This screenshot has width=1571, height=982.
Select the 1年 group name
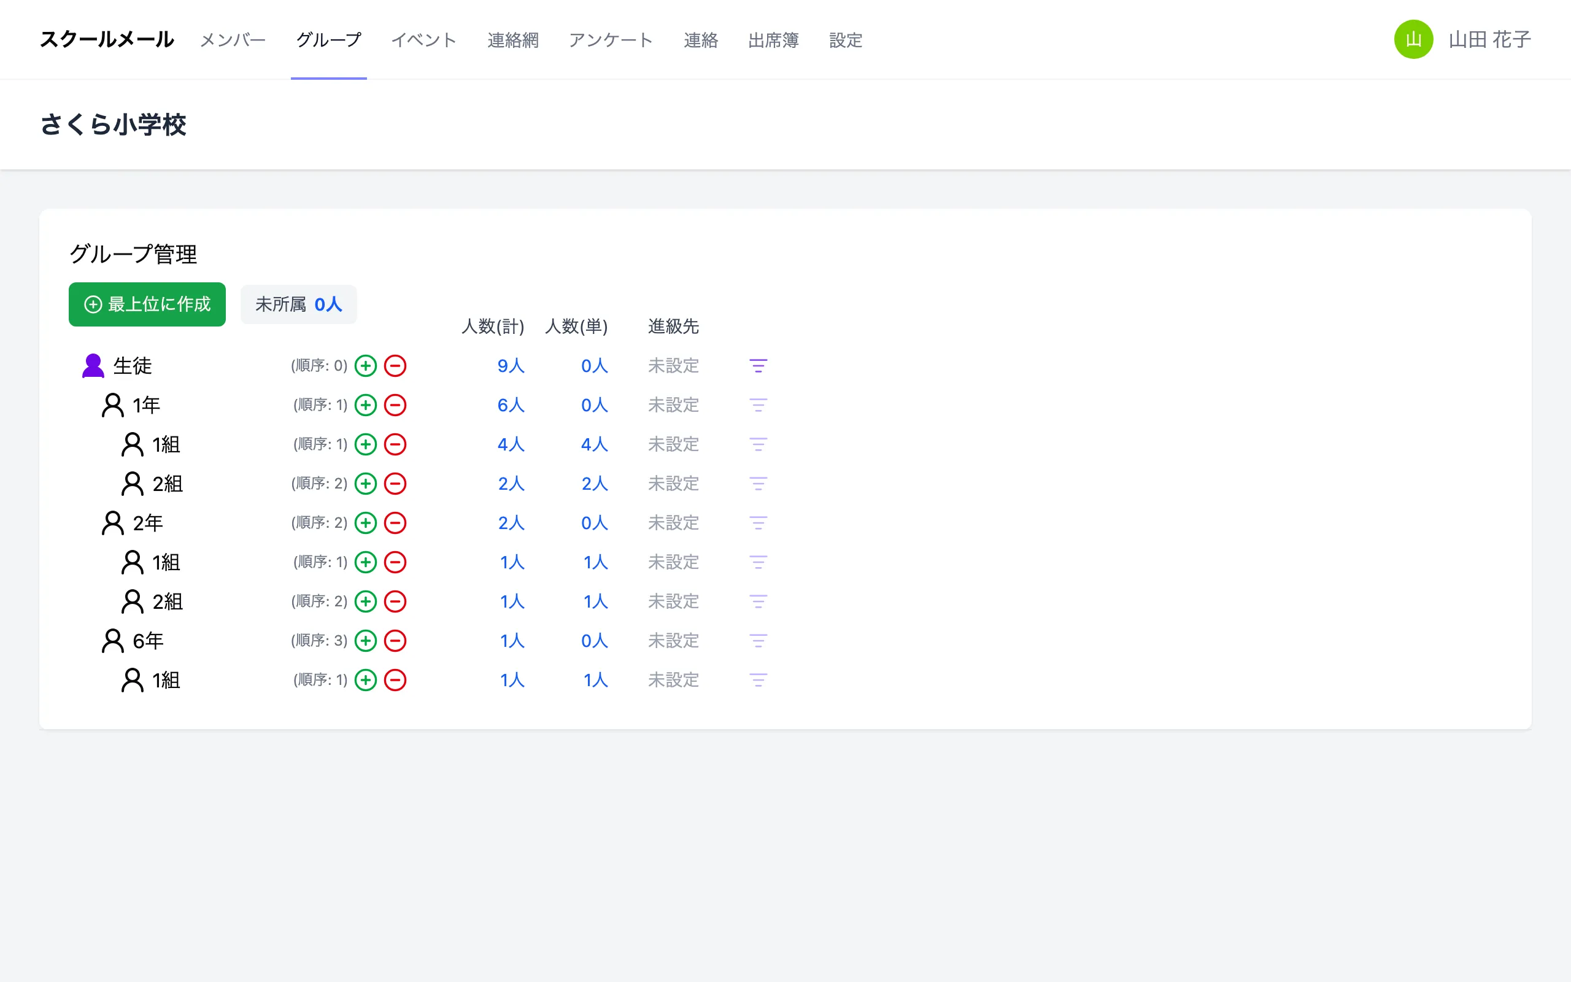point(146,405)
